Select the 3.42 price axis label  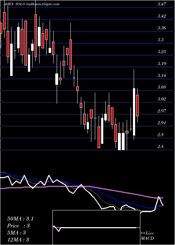(x=162, y=16)
